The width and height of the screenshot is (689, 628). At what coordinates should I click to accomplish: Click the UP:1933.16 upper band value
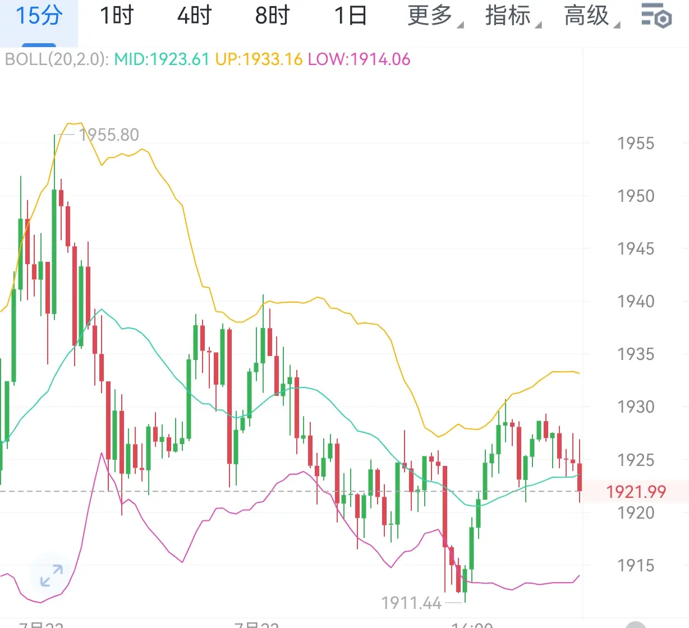[259, 59]
